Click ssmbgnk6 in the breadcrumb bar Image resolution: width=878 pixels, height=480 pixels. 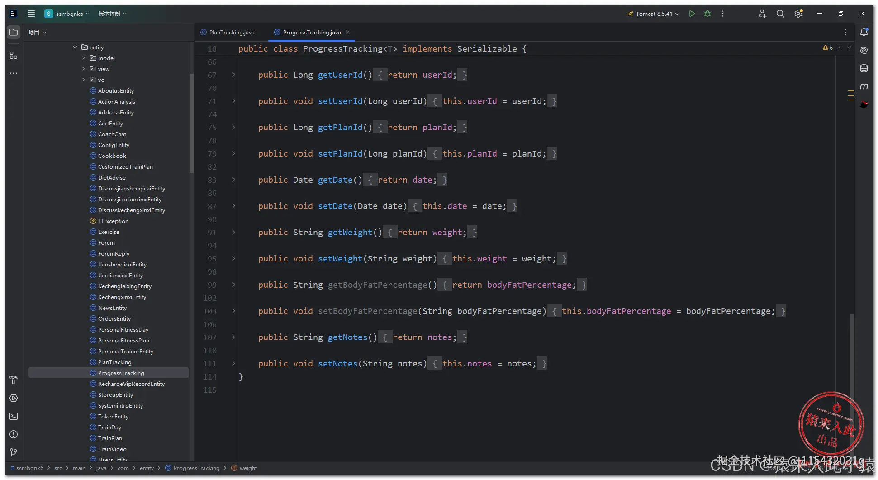(x=27, y=468)
